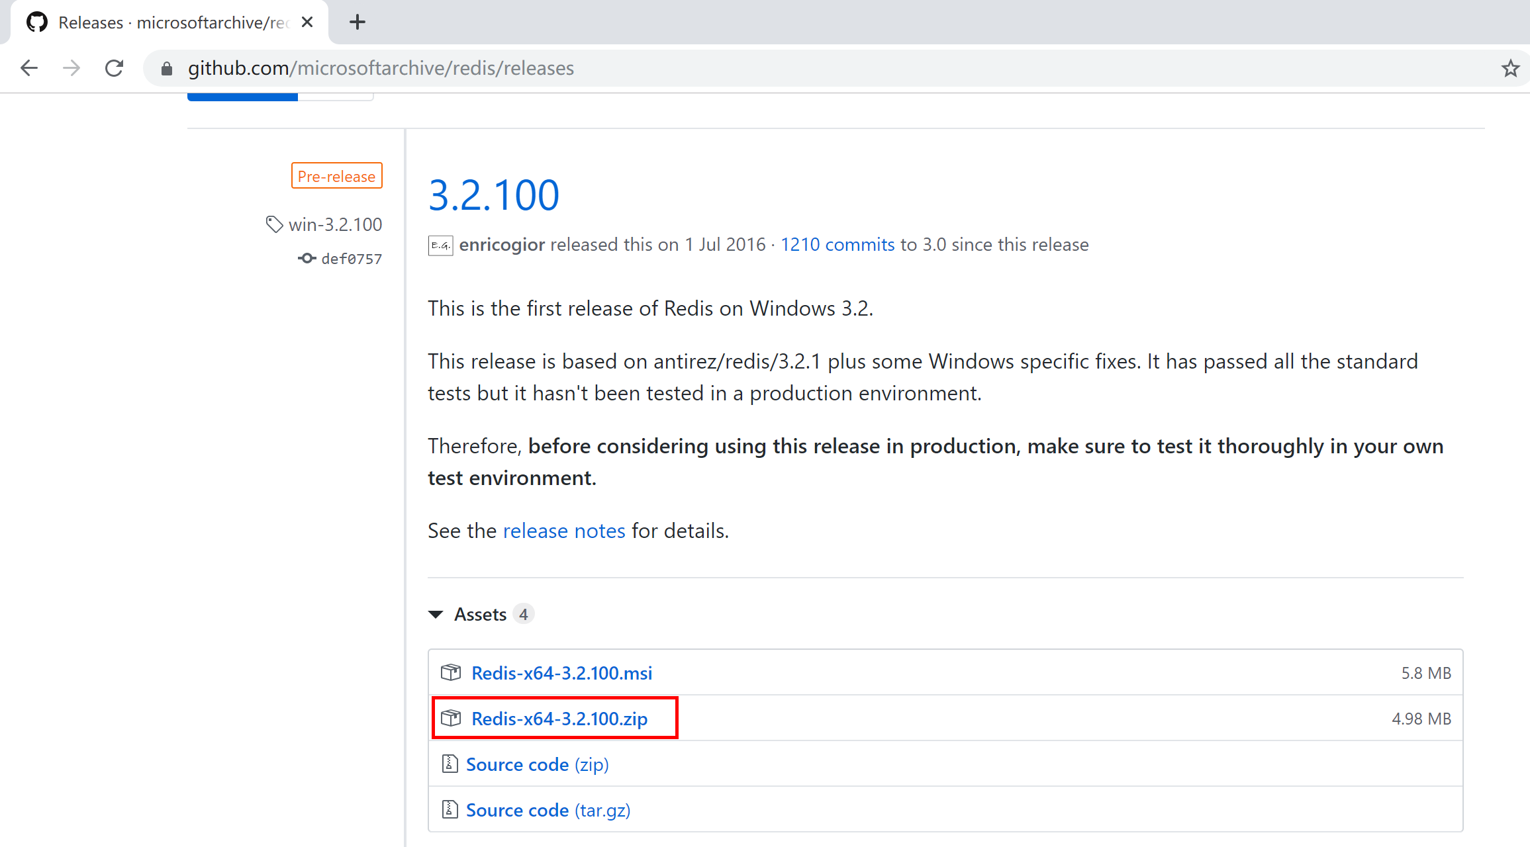
Task: Download Redis-x64-3.2.100.msi
Action: coord(561,673)
